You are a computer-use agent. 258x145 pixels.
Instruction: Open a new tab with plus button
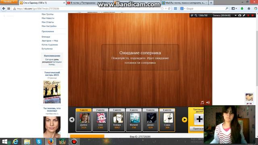pyautogui.click(x=211, y=3)
